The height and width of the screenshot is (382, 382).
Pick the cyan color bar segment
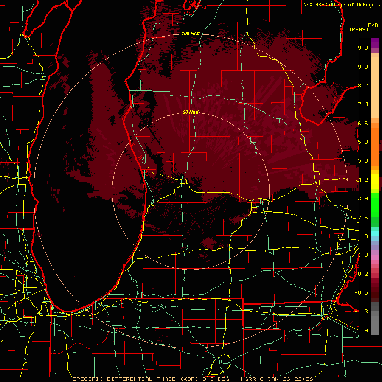(375, 233)
